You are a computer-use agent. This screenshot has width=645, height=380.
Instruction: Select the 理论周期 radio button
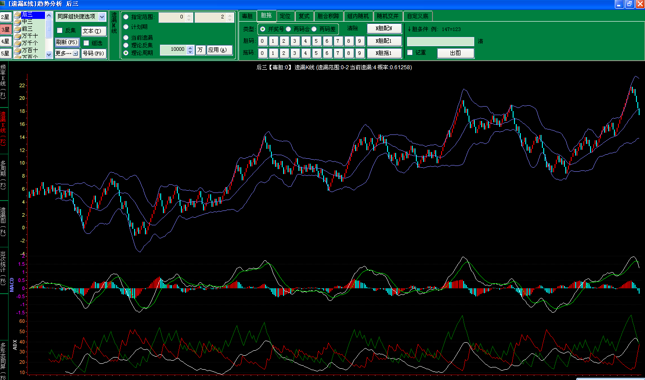pyautogui.click(x=126, y=53)
